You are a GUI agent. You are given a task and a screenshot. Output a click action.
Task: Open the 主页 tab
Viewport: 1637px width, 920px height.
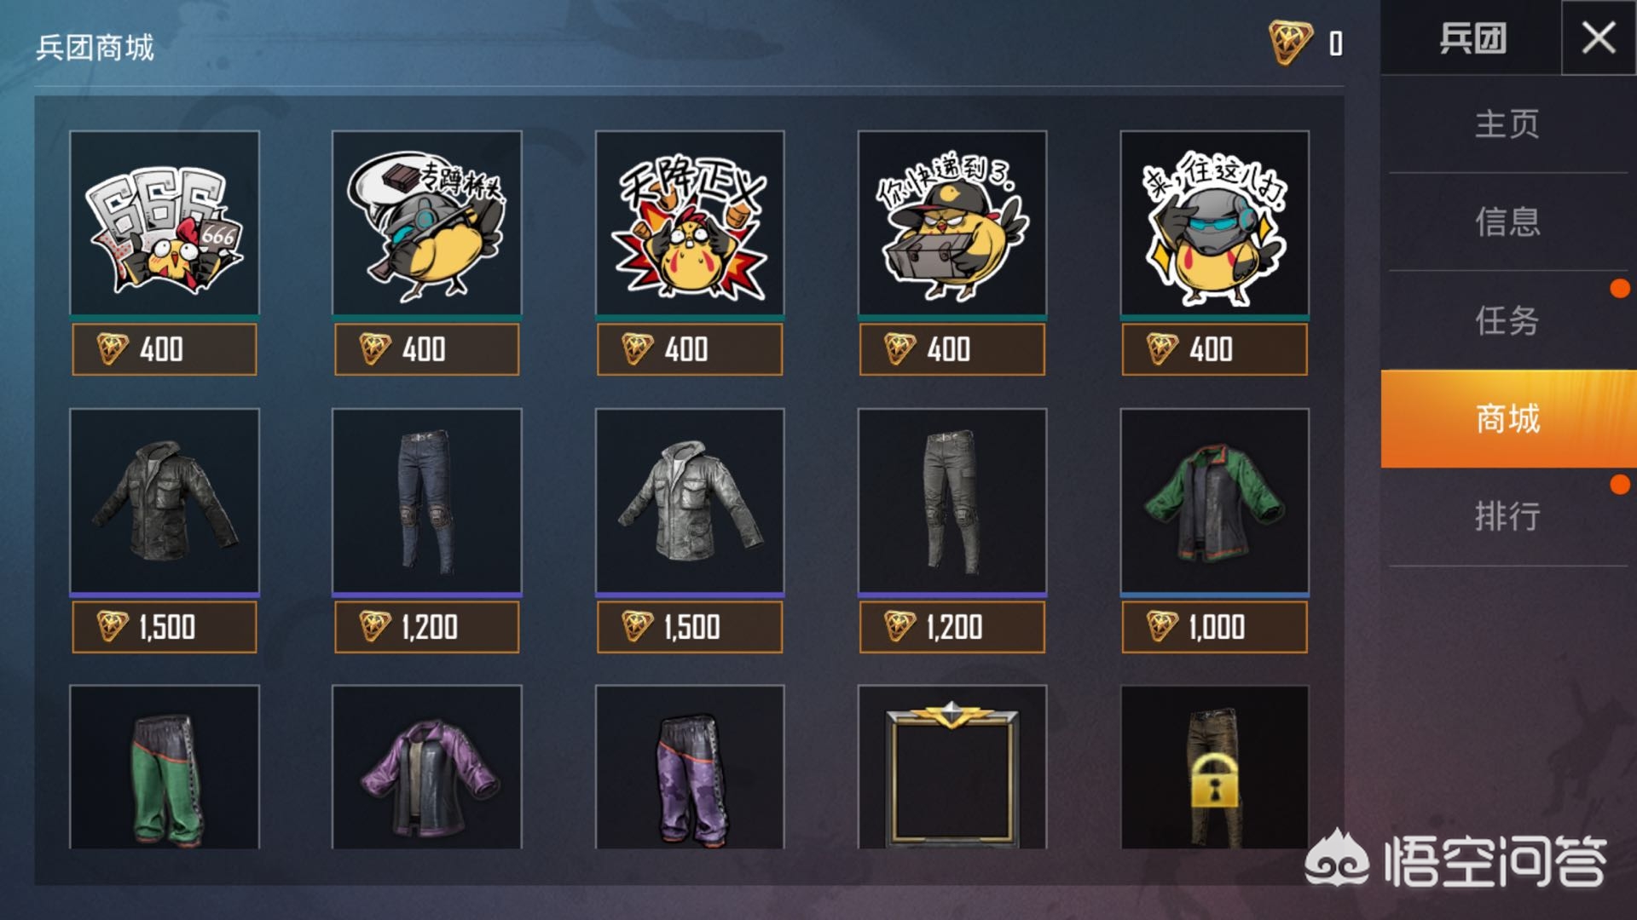click(x=1508, y=124)
